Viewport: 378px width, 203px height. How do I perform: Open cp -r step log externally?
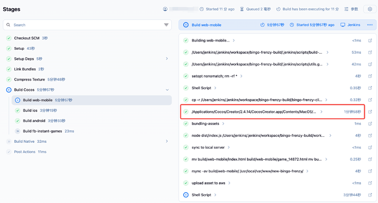(370, 100)
